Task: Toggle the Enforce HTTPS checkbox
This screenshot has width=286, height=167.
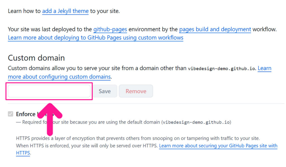Action: coord(11,114)
